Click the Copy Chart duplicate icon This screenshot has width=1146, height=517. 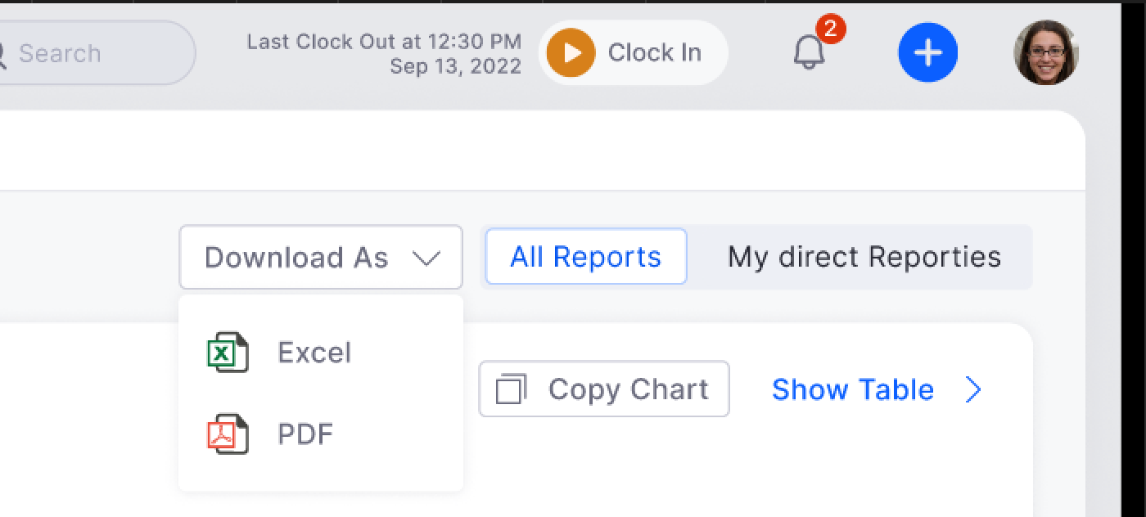point(512,389)
